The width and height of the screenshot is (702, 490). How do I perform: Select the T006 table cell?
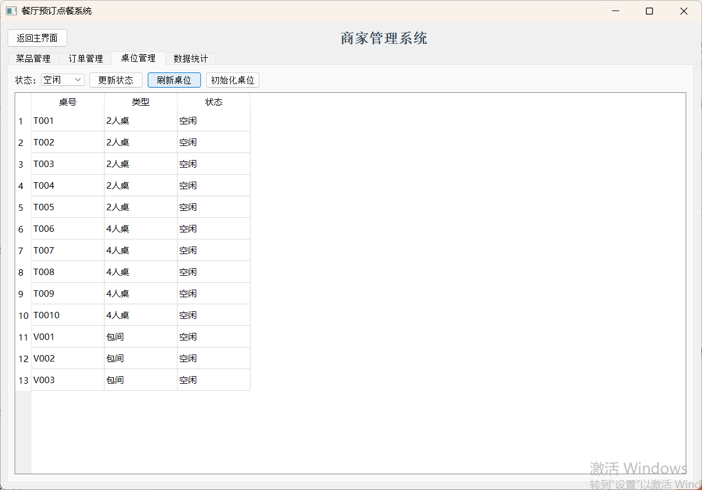[x=68, y=229]
